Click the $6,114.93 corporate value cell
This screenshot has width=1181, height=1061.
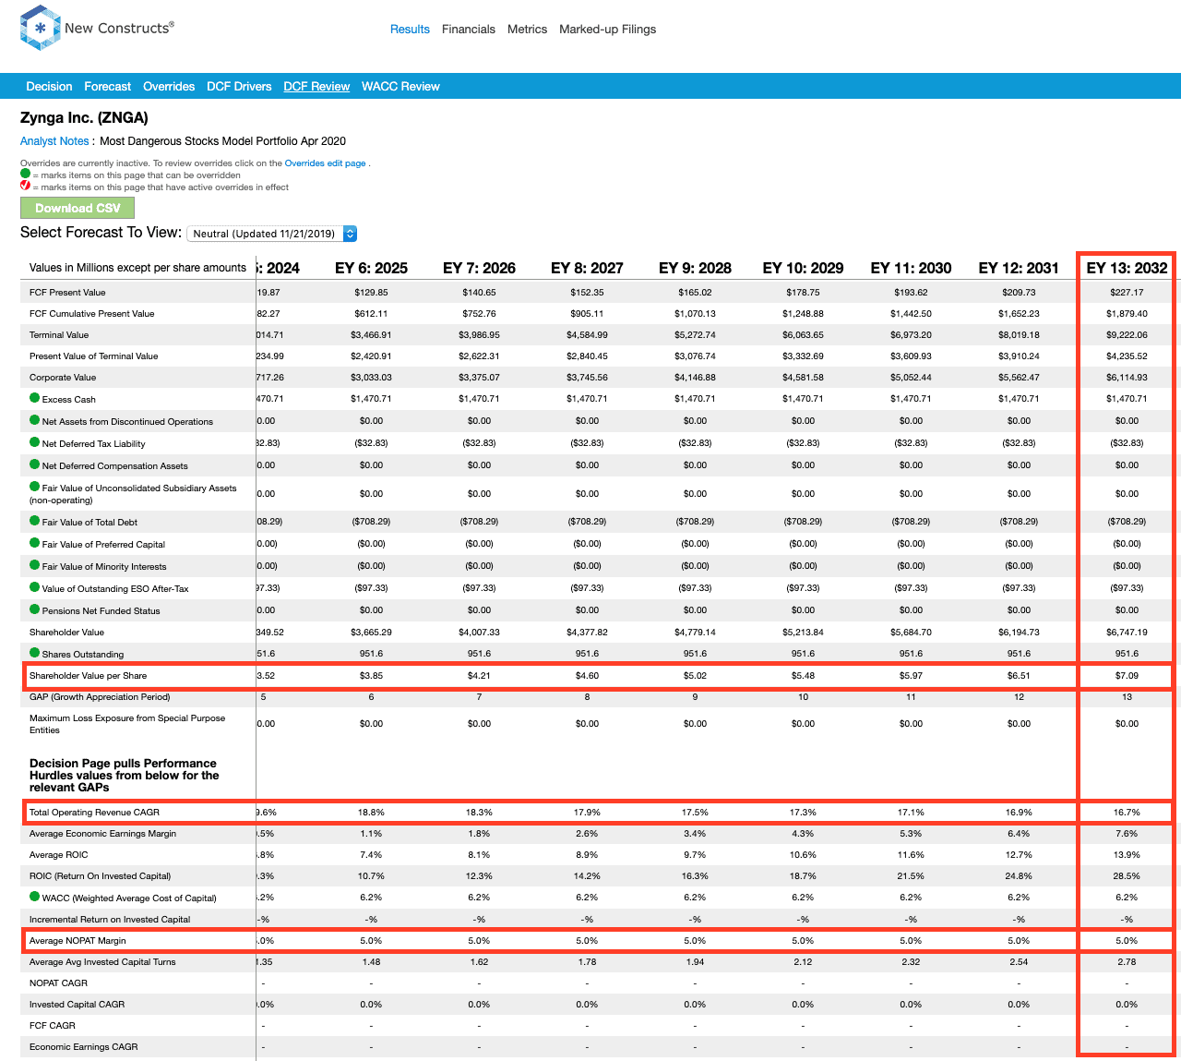(1127, 378)
